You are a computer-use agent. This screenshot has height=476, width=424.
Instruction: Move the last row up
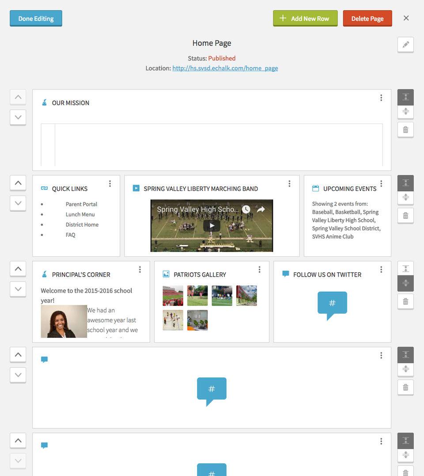[18, 441]
